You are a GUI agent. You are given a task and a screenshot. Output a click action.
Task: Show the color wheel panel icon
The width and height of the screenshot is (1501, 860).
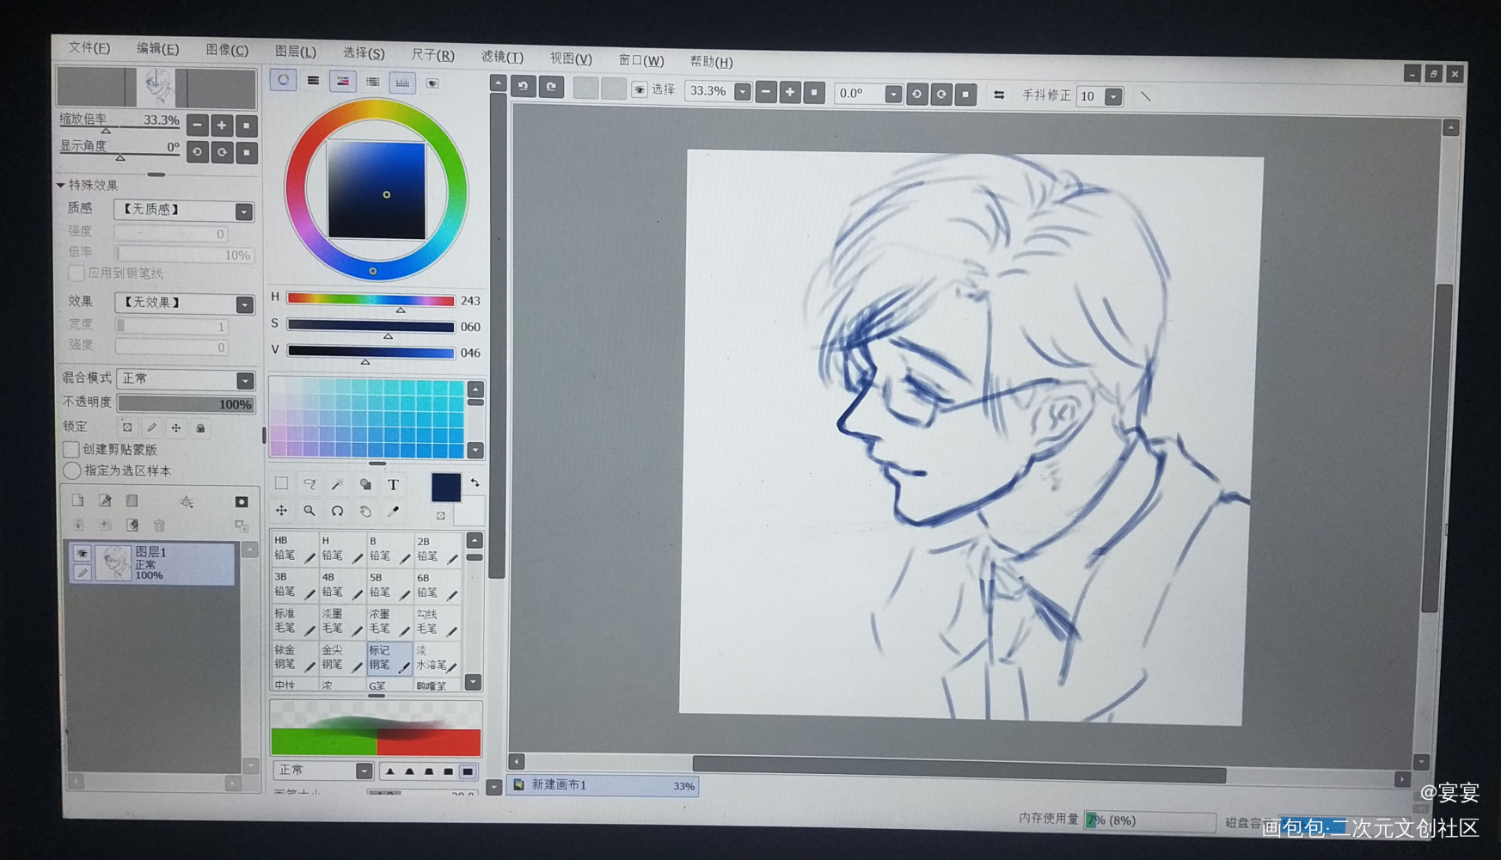pos(283,80)
